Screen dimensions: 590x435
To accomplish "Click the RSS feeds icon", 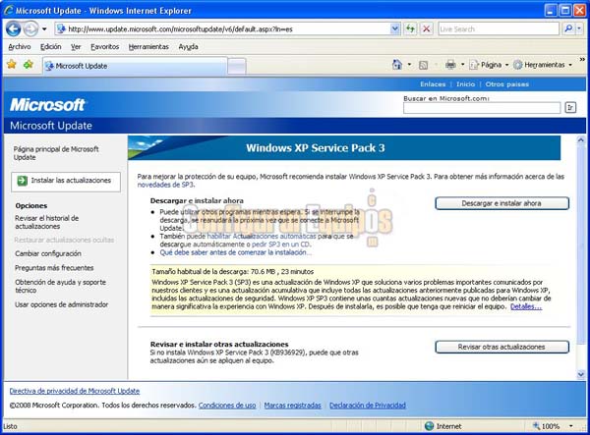I will [423, 65].
